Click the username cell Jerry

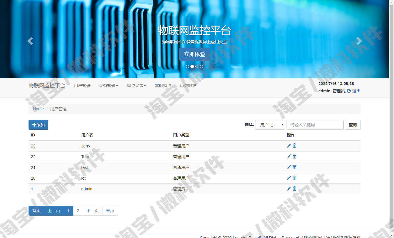coord(86,146)
